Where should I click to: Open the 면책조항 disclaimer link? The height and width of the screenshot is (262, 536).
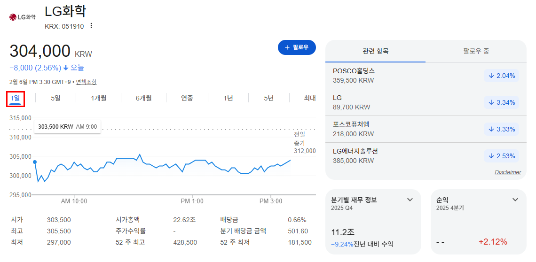coord(86,82)
